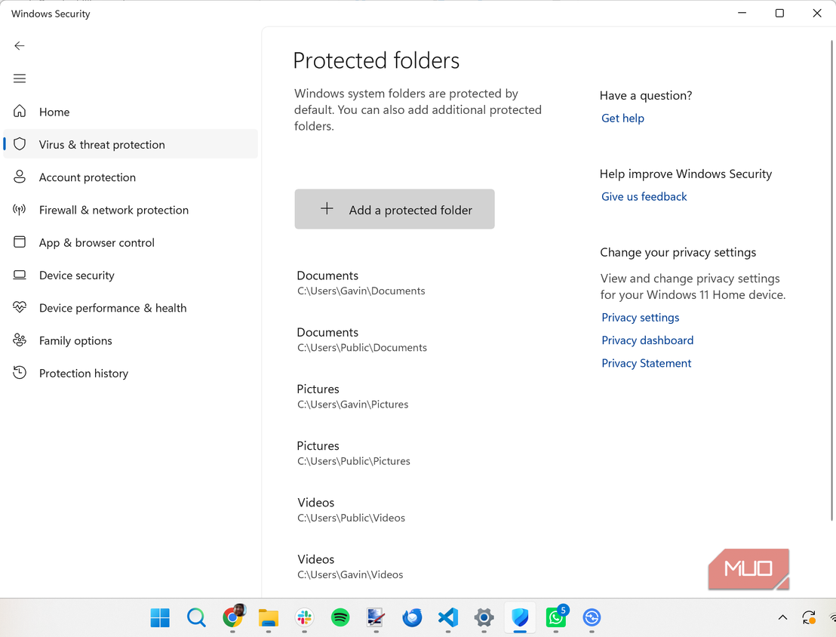This screenshot has height=637, width=836.
Task: Open the hamburger navigation menu
Action: point(20,79)
